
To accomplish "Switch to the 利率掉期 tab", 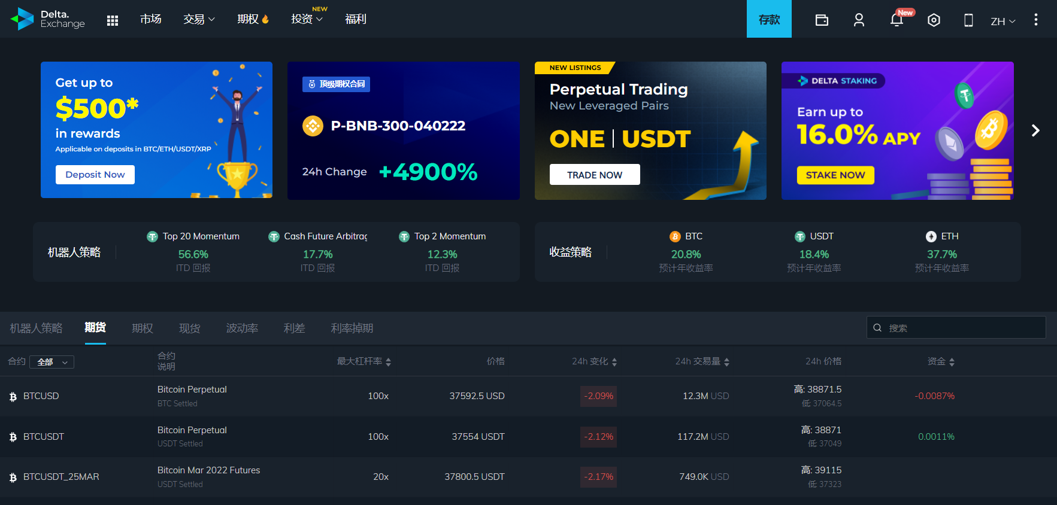I will click(x=352, y=328).
